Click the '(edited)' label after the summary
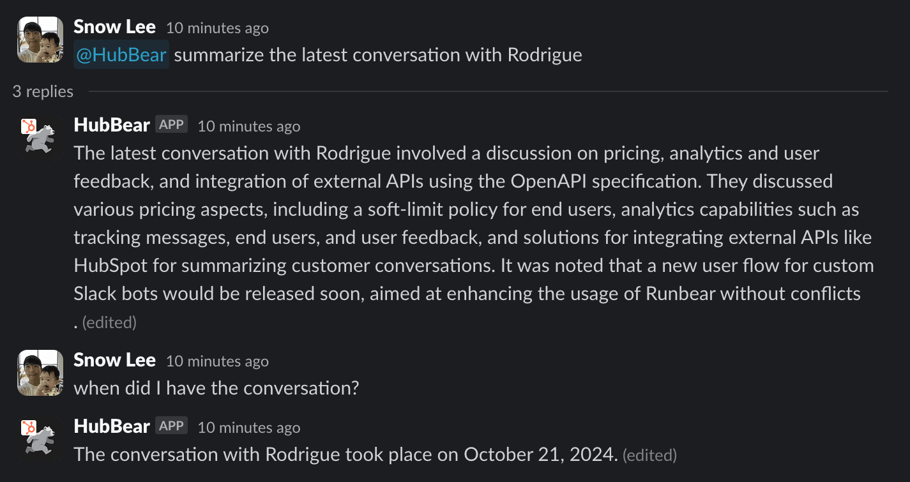The width and height of the screenshot is (910, 482). 109,322
